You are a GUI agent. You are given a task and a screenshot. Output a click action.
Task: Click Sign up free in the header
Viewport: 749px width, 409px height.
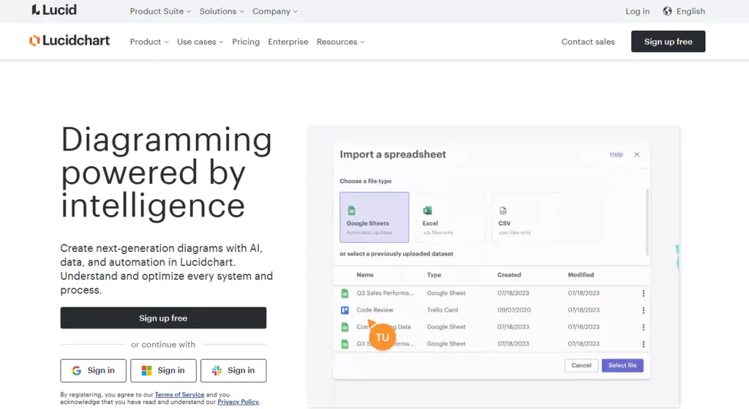[668, 42]
